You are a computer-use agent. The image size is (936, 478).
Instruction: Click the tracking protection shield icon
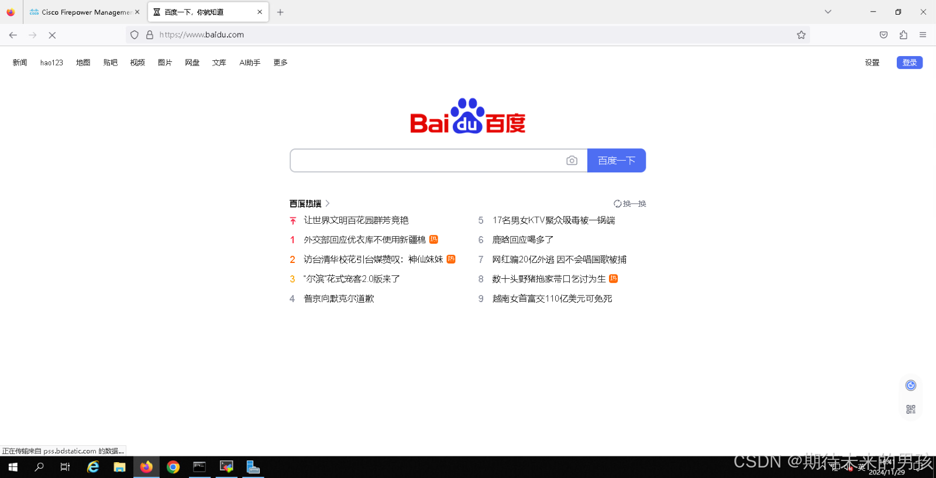pyautogui.click(x=135, y=35)
